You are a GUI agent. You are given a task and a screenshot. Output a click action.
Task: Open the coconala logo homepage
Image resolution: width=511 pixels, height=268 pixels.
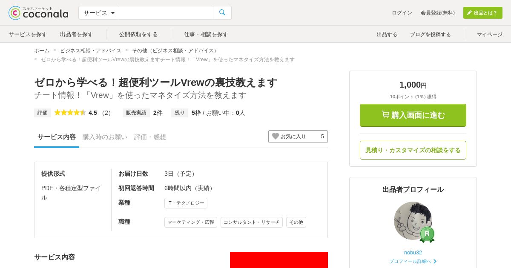(x=38, y=13)
